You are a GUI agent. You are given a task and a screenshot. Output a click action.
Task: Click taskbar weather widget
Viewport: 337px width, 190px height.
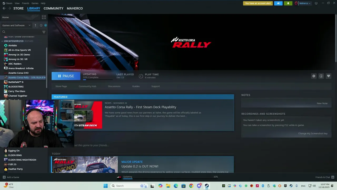[9, 186]
